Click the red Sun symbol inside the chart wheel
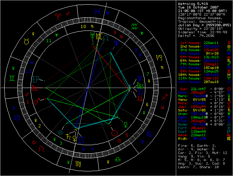 114,133
